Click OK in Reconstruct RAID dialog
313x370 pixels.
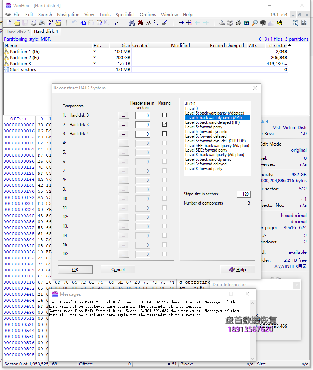click(75, 269)
